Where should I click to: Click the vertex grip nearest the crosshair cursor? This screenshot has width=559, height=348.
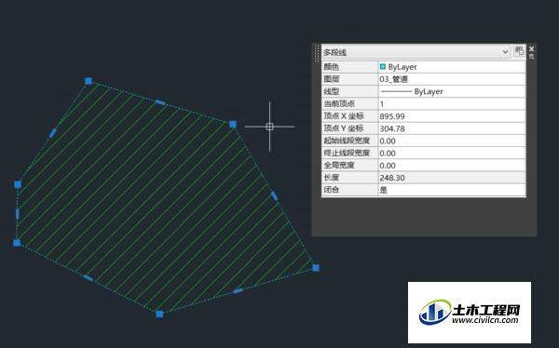coord(232,124)
